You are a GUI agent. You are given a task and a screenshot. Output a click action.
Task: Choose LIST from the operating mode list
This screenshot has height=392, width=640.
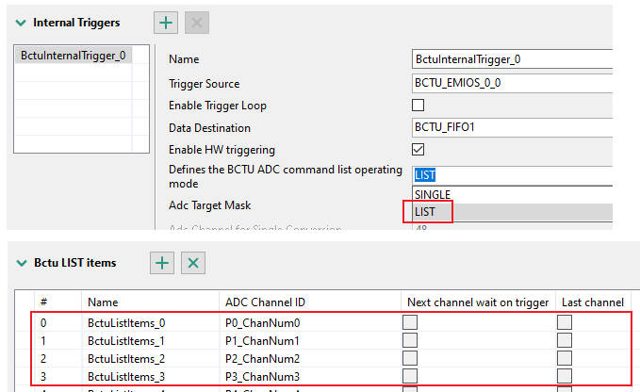(426, 212)
